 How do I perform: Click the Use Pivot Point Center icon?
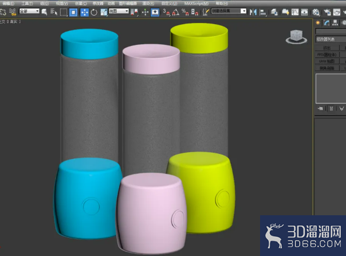click(134, 12)
